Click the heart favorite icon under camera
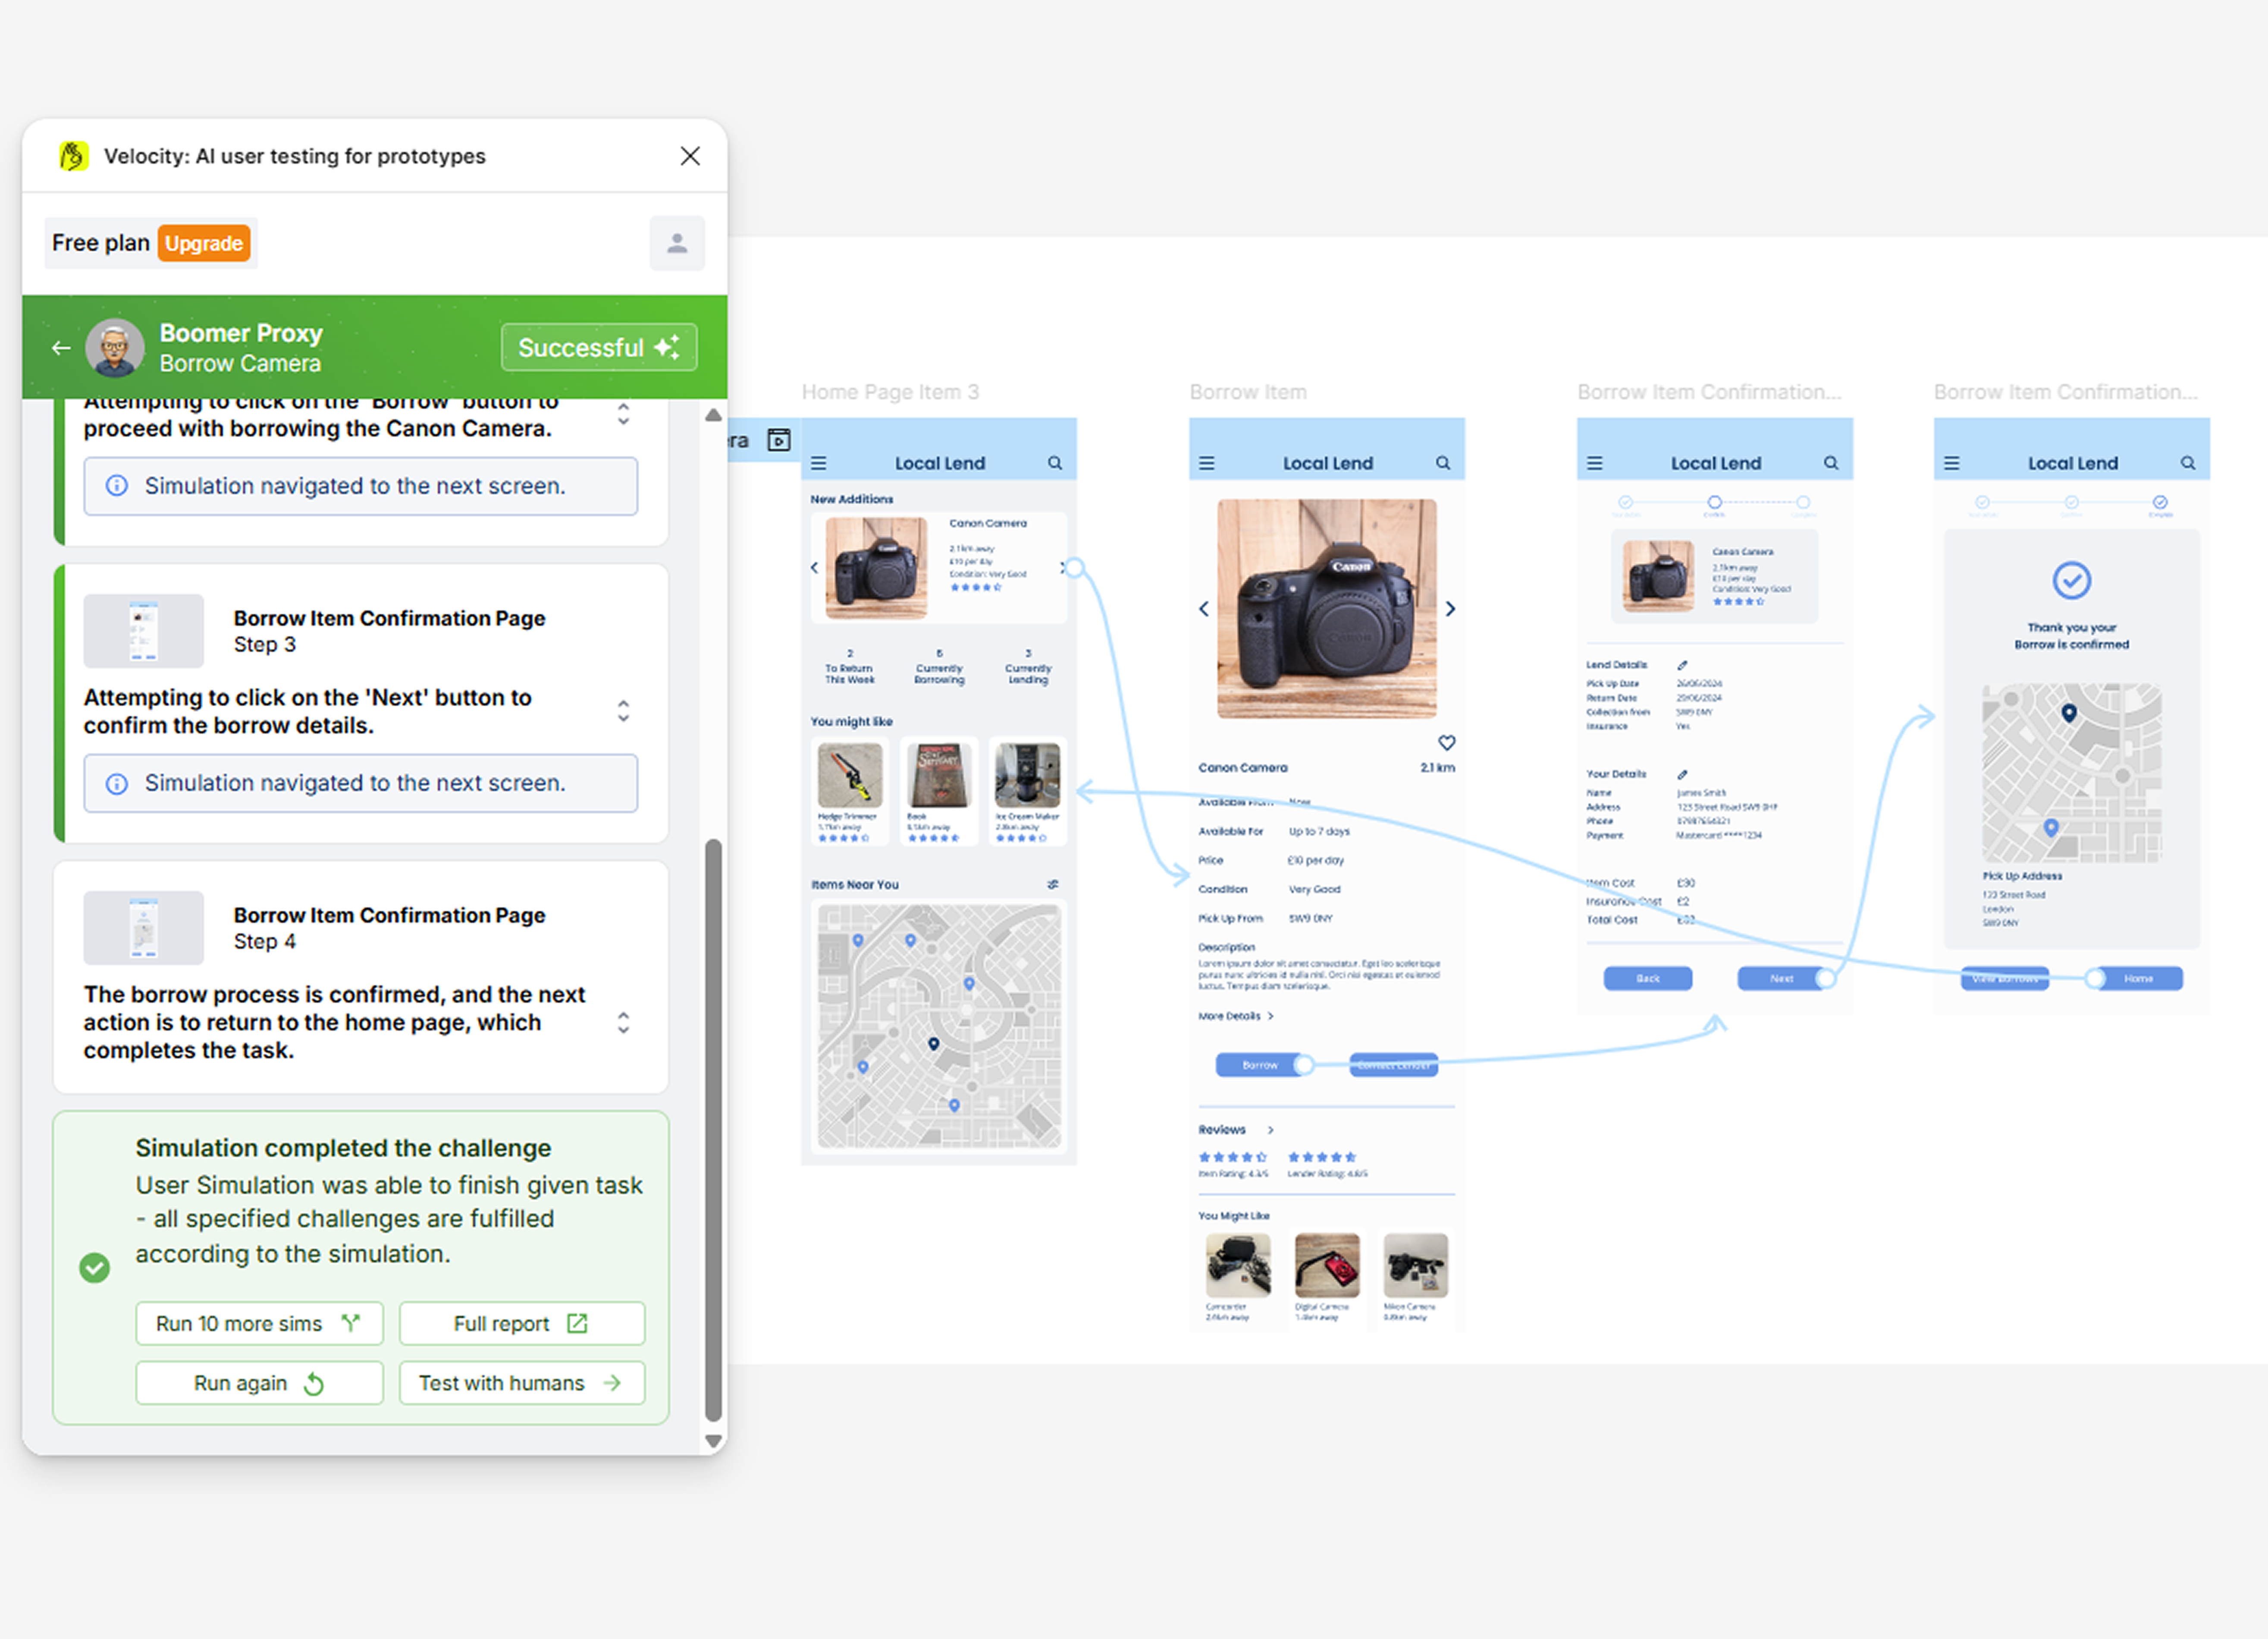Viewport: 2268px width, 1639px height. (x=1446, y=742)
